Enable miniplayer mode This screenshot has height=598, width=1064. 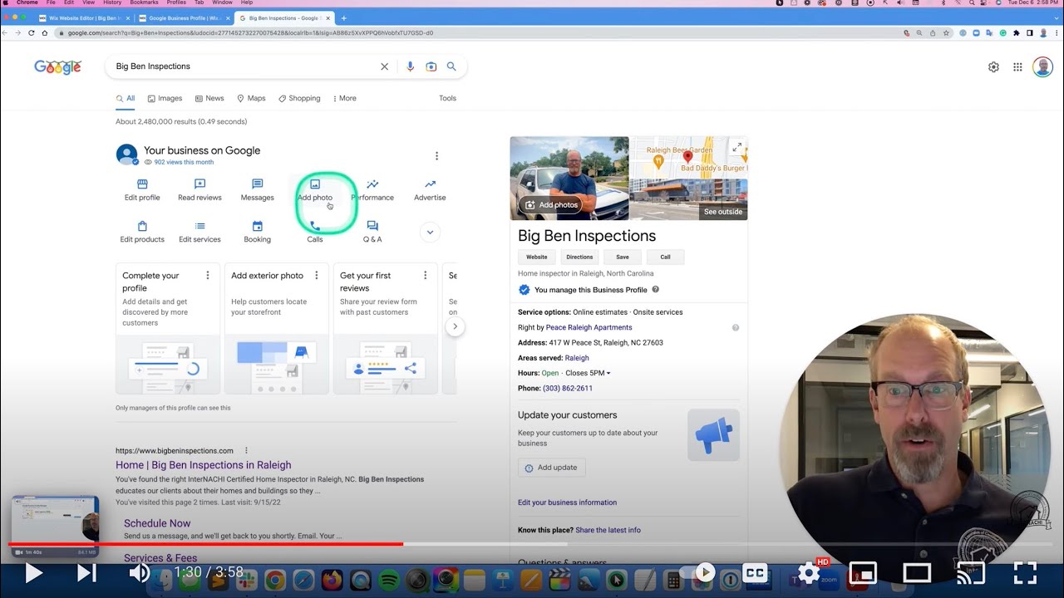863,573
